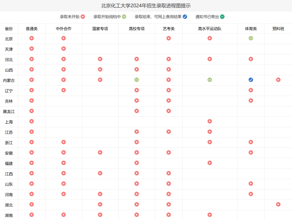Click the 安徽 国家专项 red status icon
Viewport: 292px width, 220px height.
click(x=100, y=153)
